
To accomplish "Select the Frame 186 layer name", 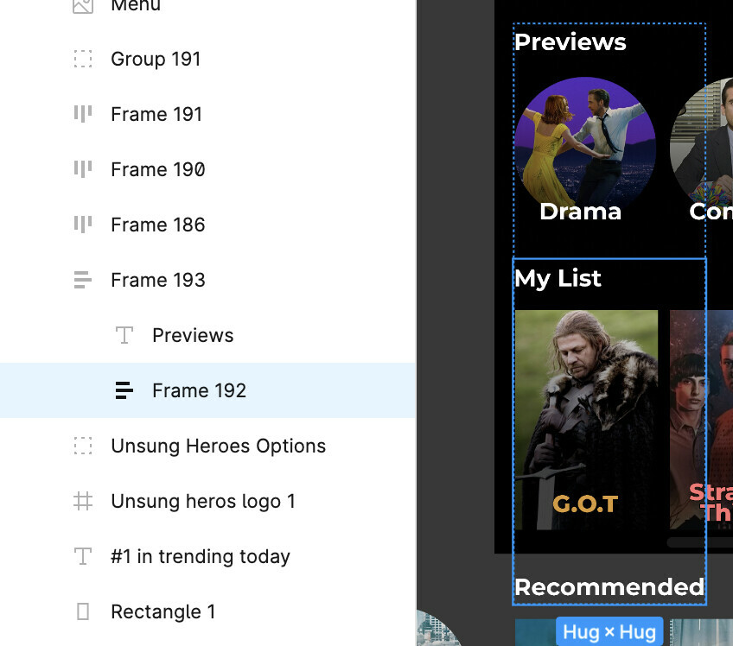I will pyautogui.click(x=158, y=225).
